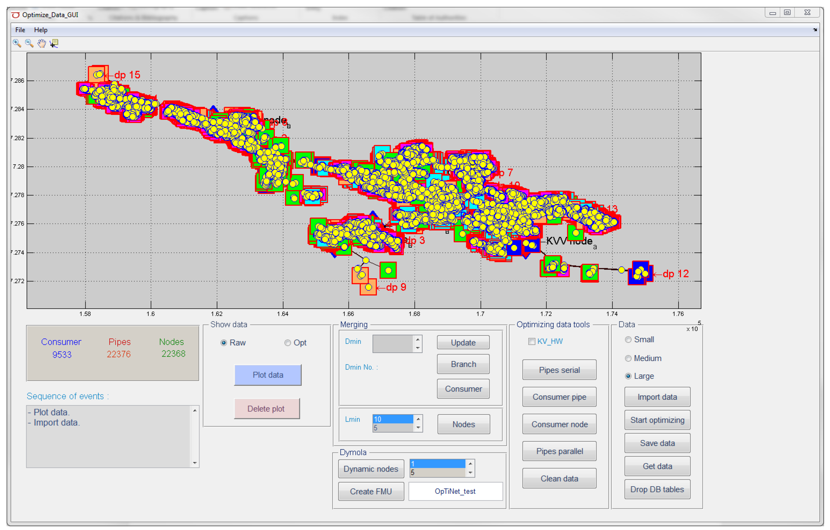Choose the Medium data size option
The width and height of the screenshot is (830, 530).
pyautogui.click(x=628, y=358)
